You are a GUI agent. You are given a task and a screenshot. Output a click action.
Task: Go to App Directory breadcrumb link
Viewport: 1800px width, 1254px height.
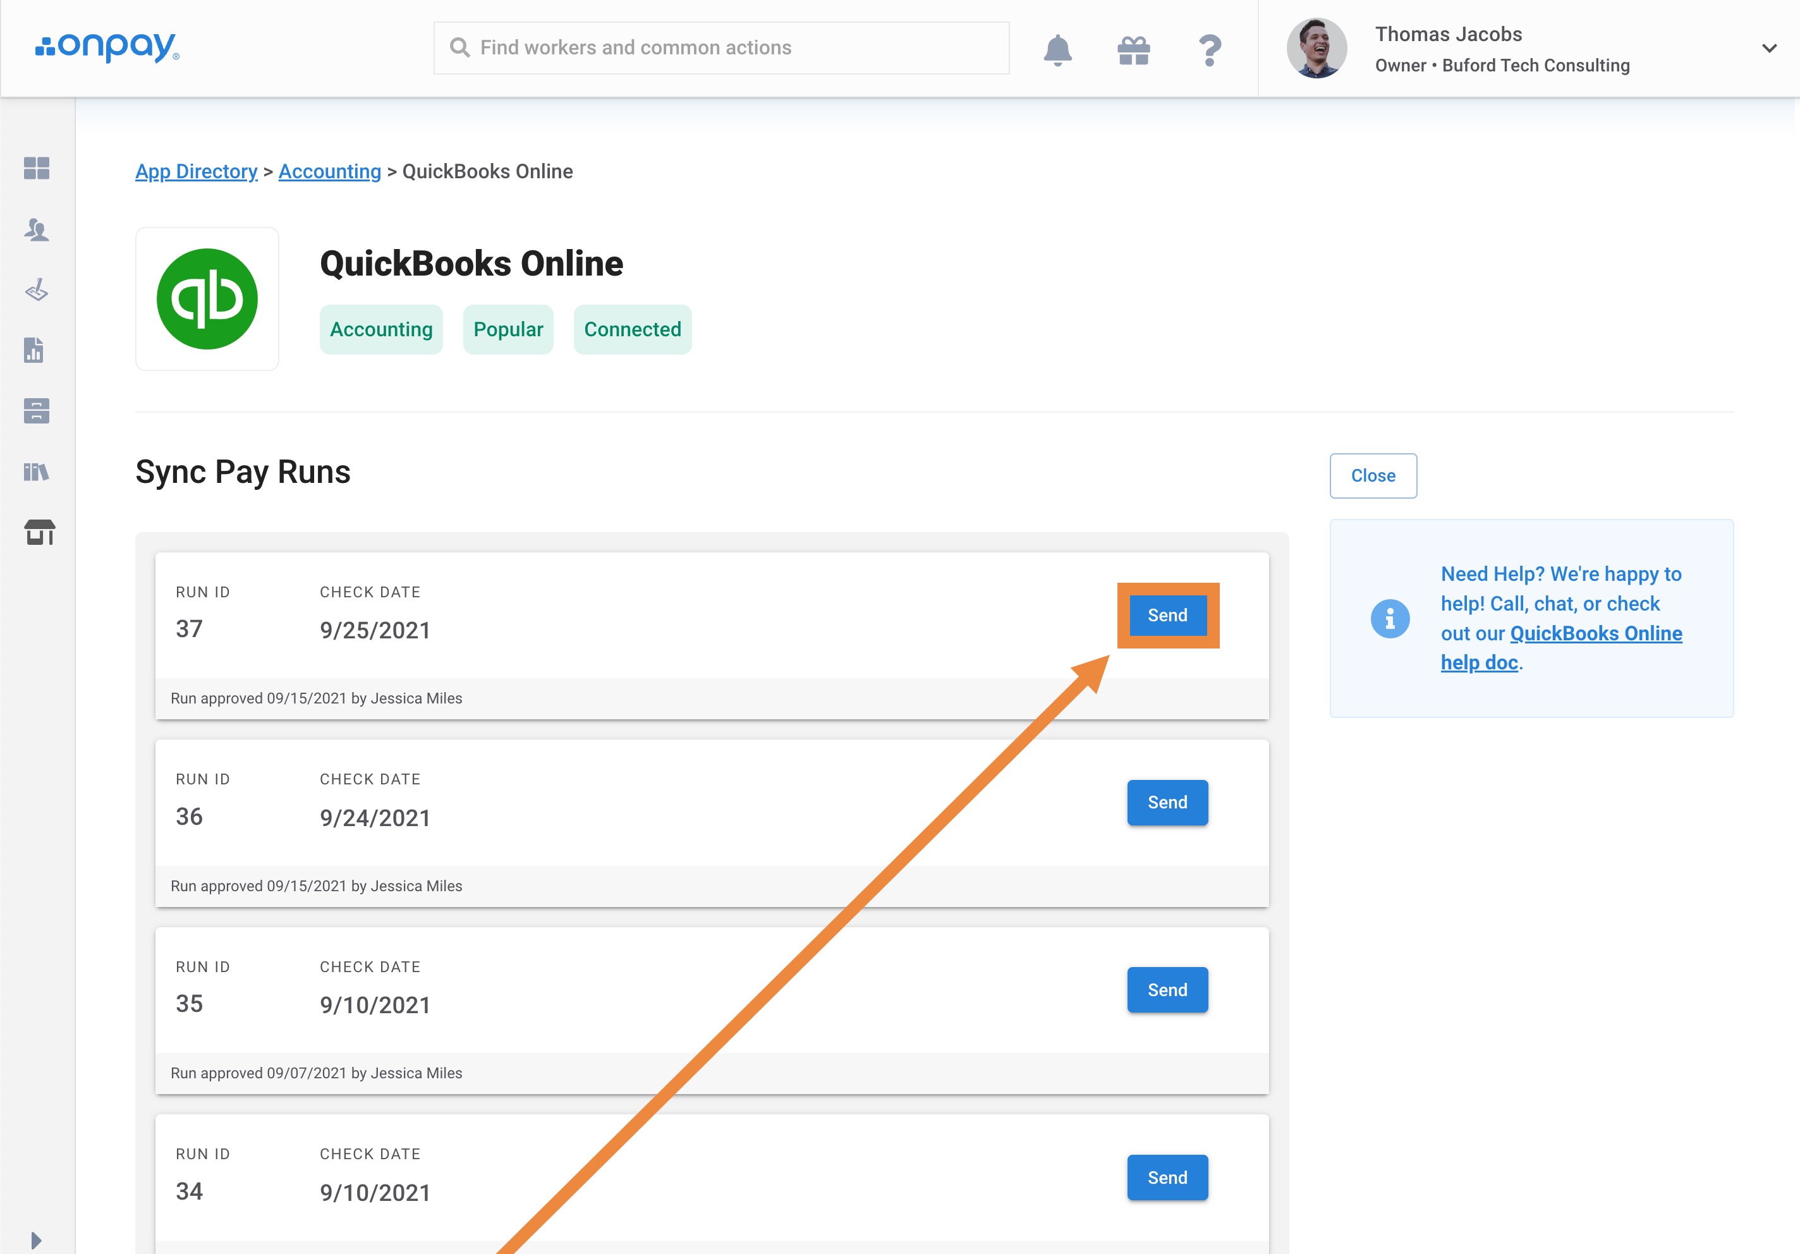click(x=196, y=171)
